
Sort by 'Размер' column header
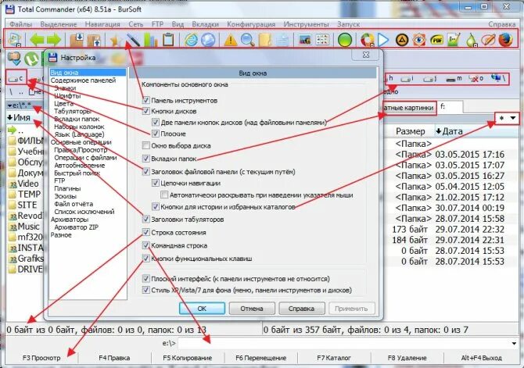[411, 131]
